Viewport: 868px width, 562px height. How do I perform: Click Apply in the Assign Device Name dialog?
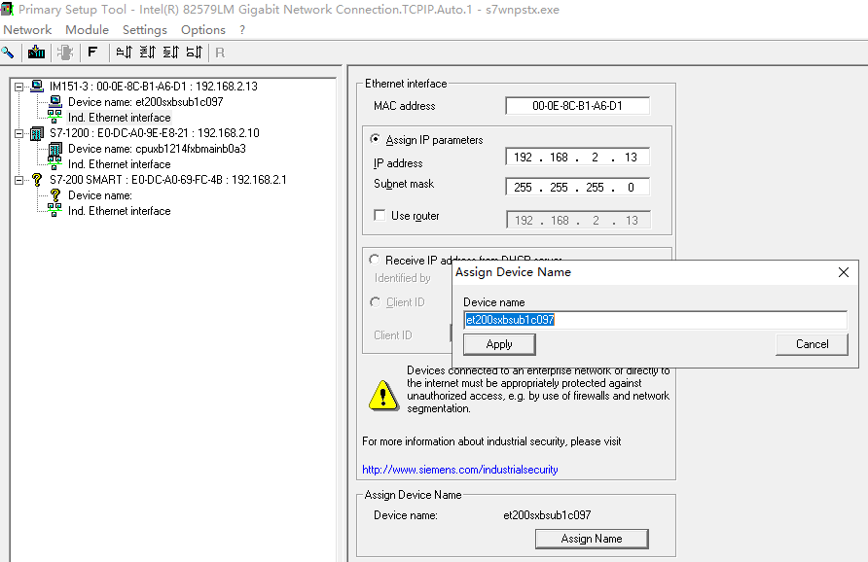click(x=498, y=343)
